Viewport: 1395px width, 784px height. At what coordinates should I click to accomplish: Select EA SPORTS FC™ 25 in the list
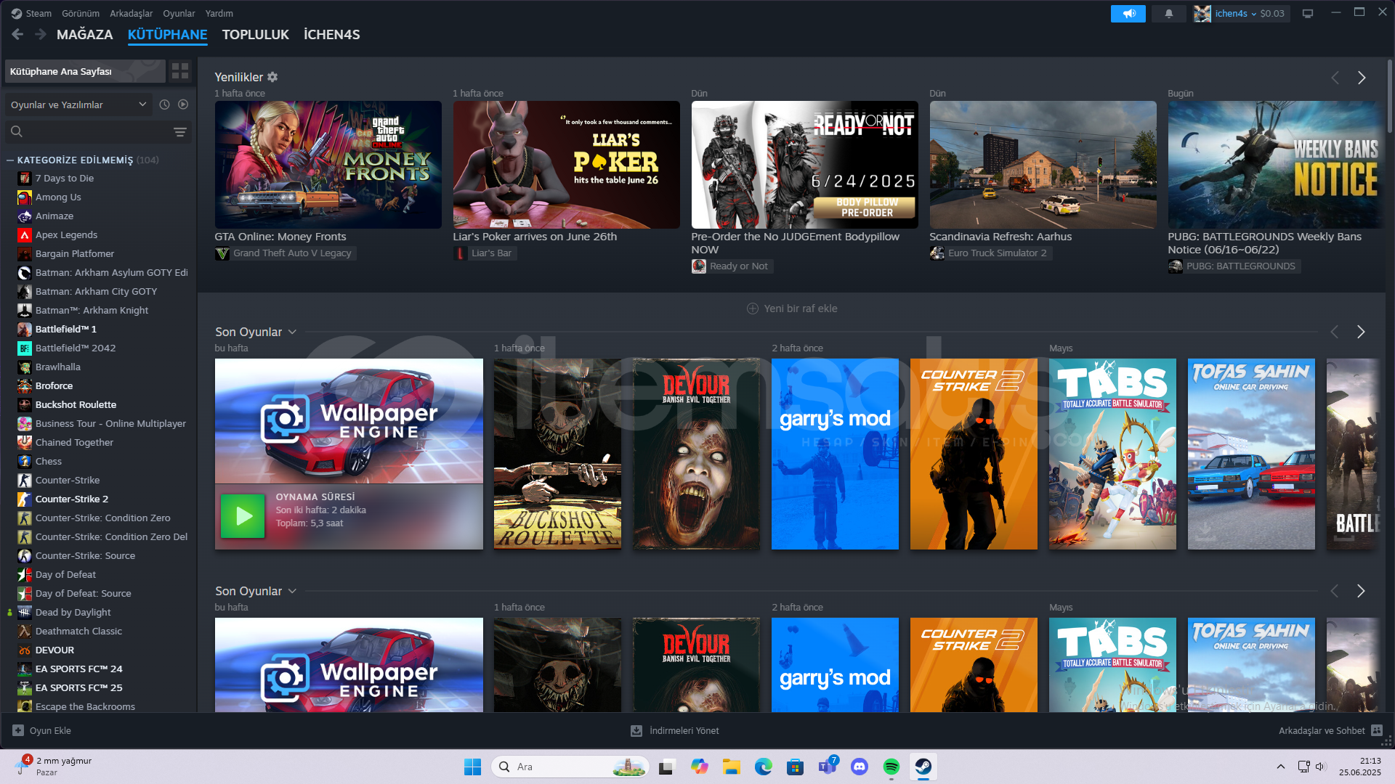(78, 687)
